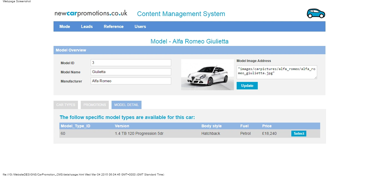Click the Model Name input field
The image size is (379, 176).
click(x=130, y=72)
